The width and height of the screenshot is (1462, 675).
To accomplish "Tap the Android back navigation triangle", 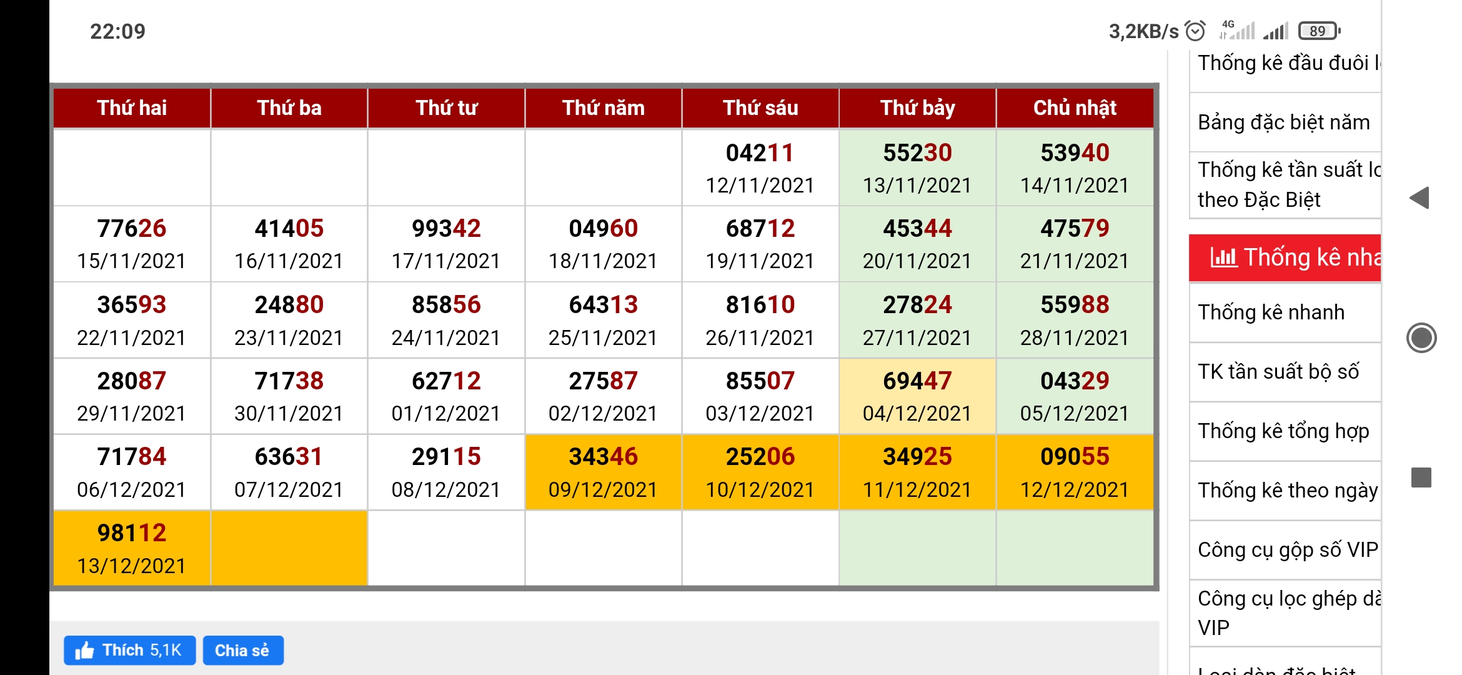I will [1420, 198].
